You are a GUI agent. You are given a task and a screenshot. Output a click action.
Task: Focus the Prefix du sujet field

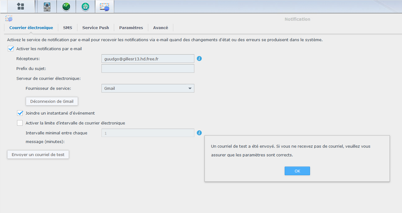(x=148, y=69)
